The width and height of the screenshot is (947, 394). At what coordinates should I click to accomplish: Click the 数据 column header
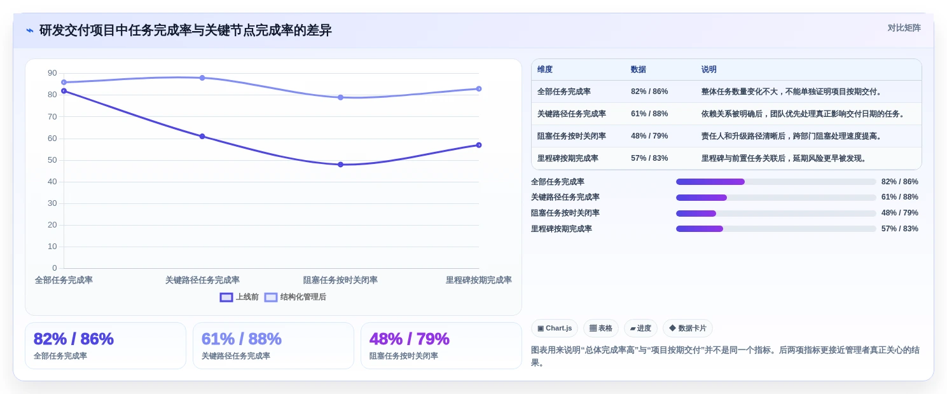(x=639, y=69)
